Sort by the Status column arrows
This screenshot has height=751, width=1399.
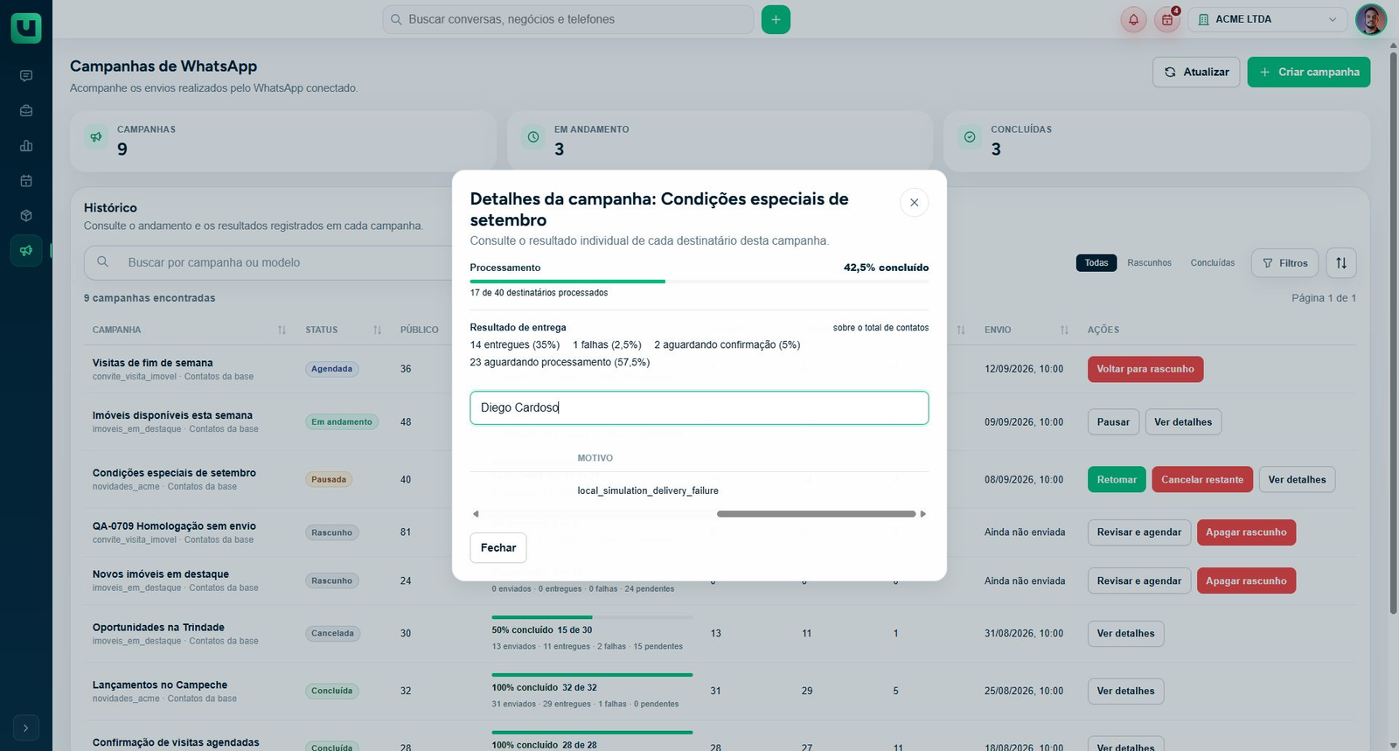(x=377, y=330)
